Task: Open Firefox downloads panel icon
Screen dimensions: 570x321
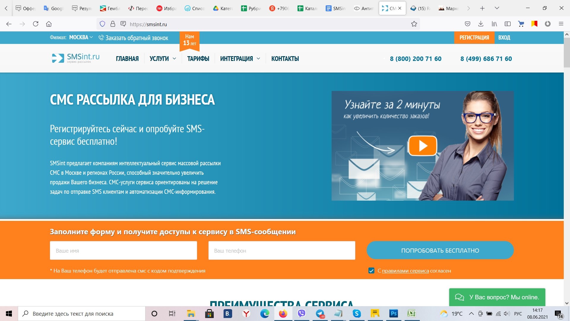Action: tap(481, 24)
